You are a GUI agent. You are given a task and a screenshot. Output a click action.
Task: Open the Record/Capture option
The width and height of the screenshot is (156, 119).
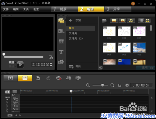[59, 78]
